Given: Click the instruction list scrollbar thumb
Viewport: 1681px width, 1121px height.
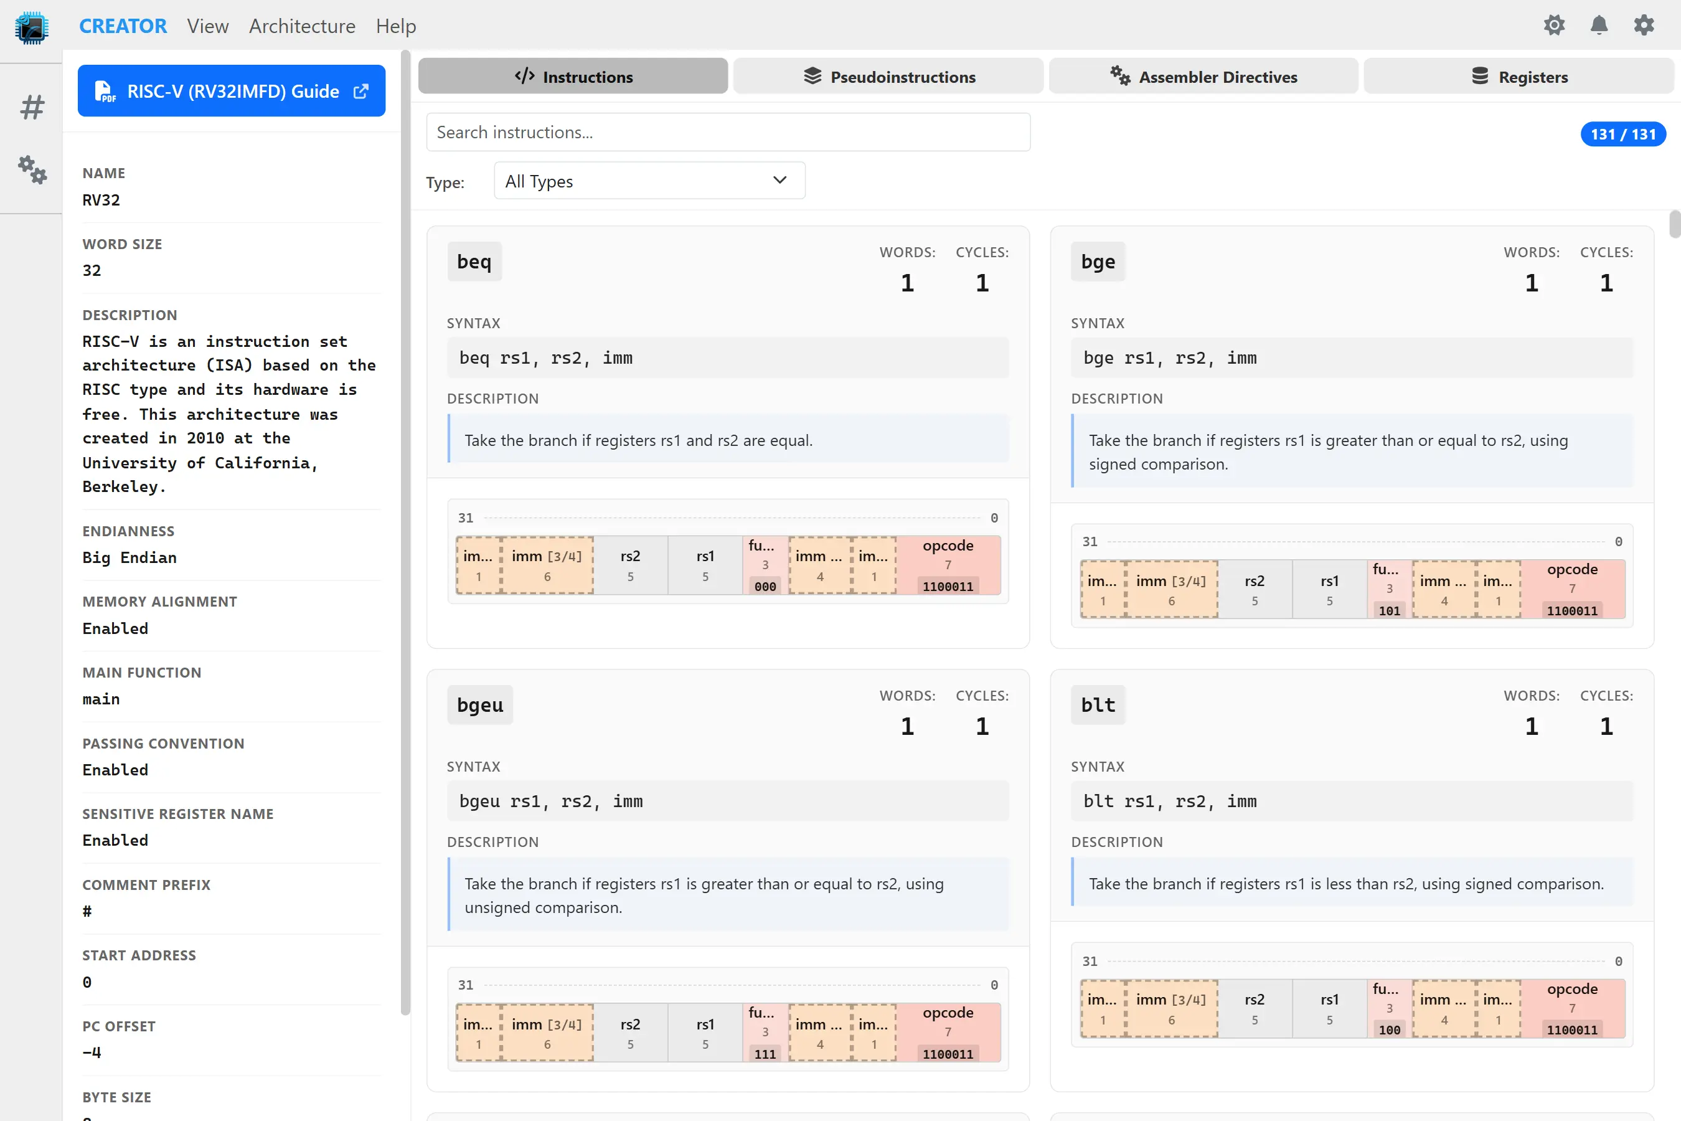Looking at the screenshot, I should tap(1674, 224).
